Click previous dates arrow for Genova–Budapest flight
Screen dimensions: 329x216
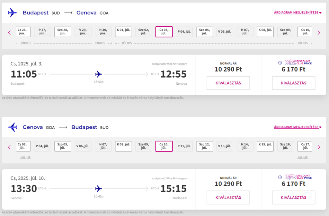click(x=9, y=147)
